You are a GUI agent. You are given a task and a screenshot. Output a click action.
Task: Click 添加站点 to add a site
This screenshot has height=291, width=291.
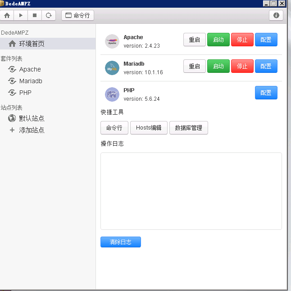(x=32, y=130)
